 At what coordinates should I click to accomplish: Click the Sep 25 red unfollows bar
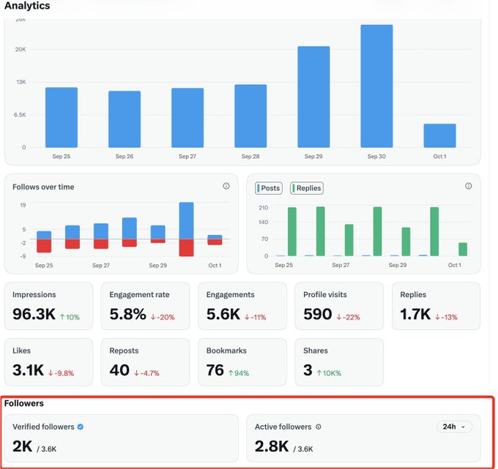pyautogui.click(x=44, y=246)
